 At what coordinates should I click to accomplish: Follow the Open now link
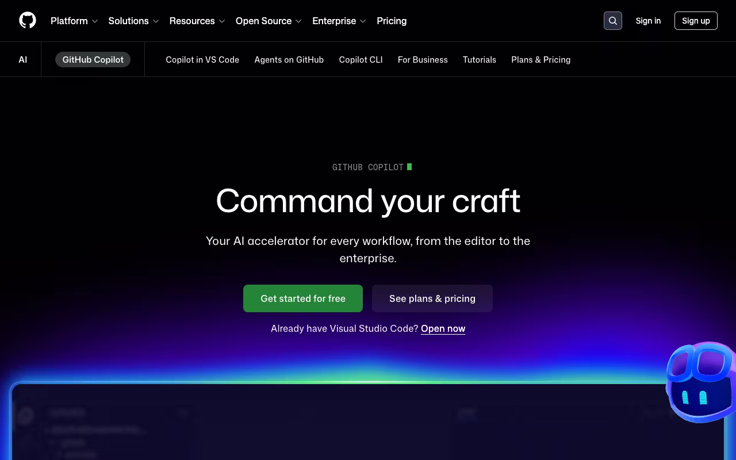tap(443, 328)
